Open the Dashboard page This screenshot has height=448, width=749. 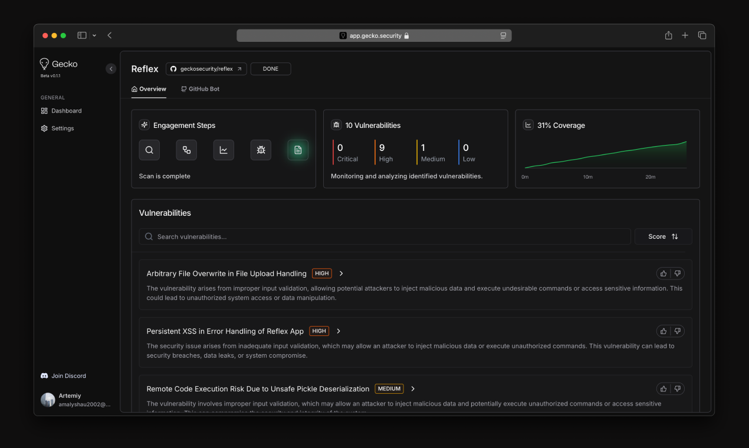click(x=61, y=111)
